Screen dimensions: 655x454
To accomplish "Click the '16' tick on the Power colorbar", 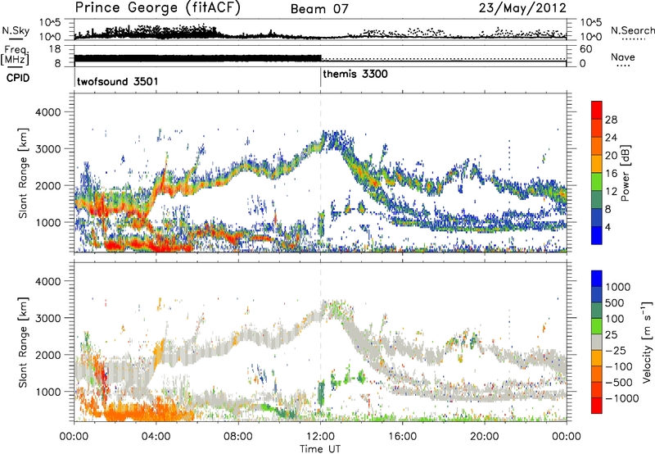I will [611, 174].
